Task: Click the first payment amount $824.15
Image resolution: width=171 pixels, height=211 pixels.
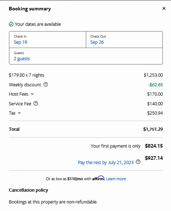Action: click(x=154, y=146)
